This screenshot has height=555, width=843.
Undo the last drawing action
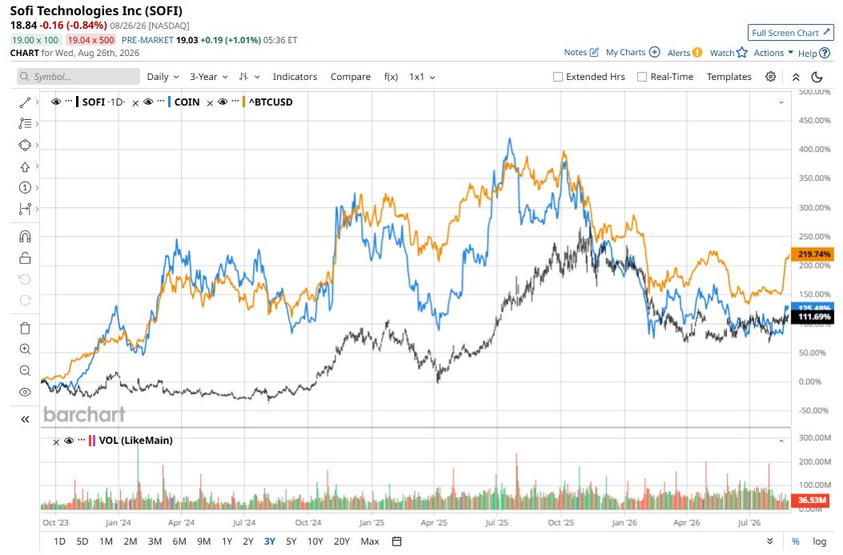[25, 279]
